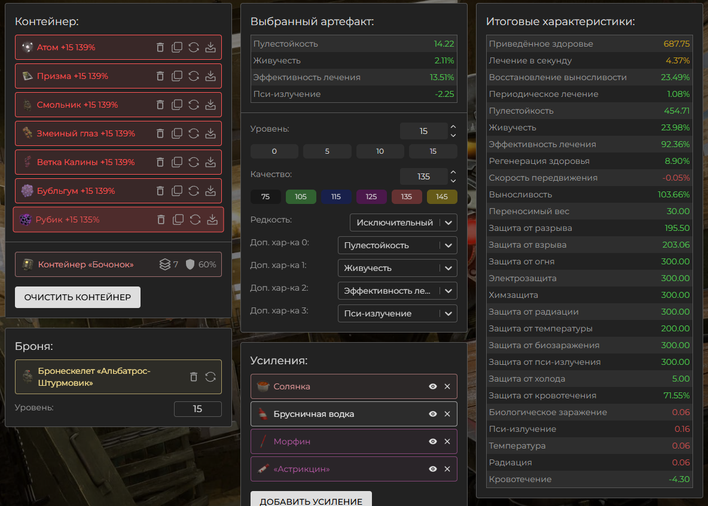Click replace arrows icon for Смольник
The image size is (708, 506).
pyautogui.click(x=193, y=105)
